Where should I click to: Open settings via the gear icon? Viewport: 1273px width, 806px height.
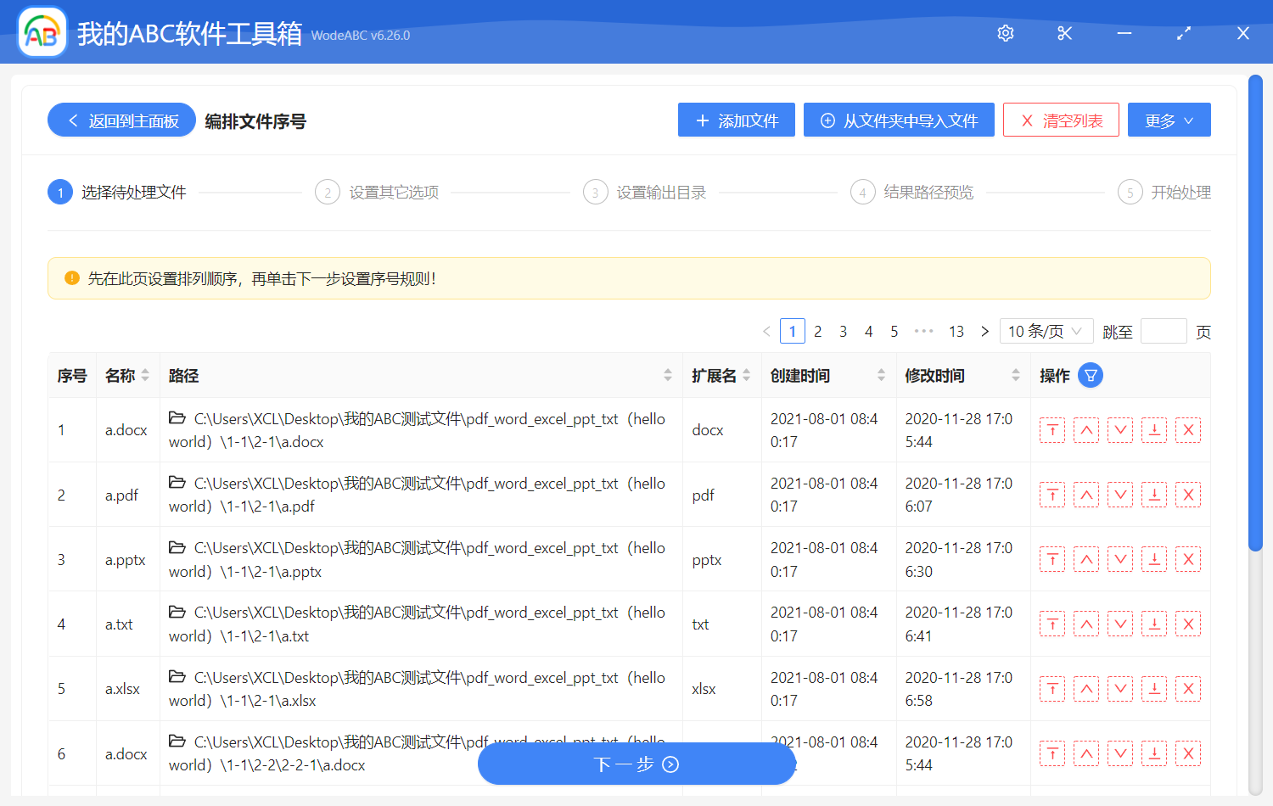point(1005,33)
